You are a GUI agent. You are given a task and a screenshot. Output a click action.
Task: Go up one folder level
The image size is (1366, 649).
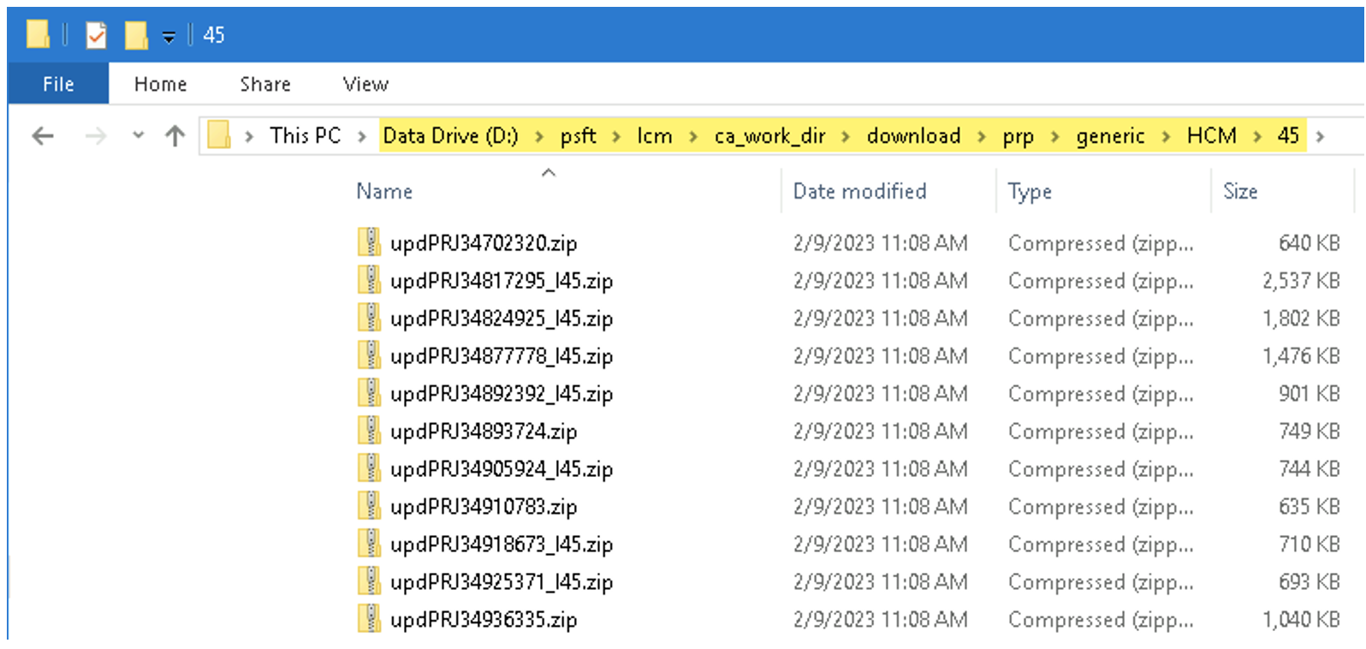pos(175,136)
